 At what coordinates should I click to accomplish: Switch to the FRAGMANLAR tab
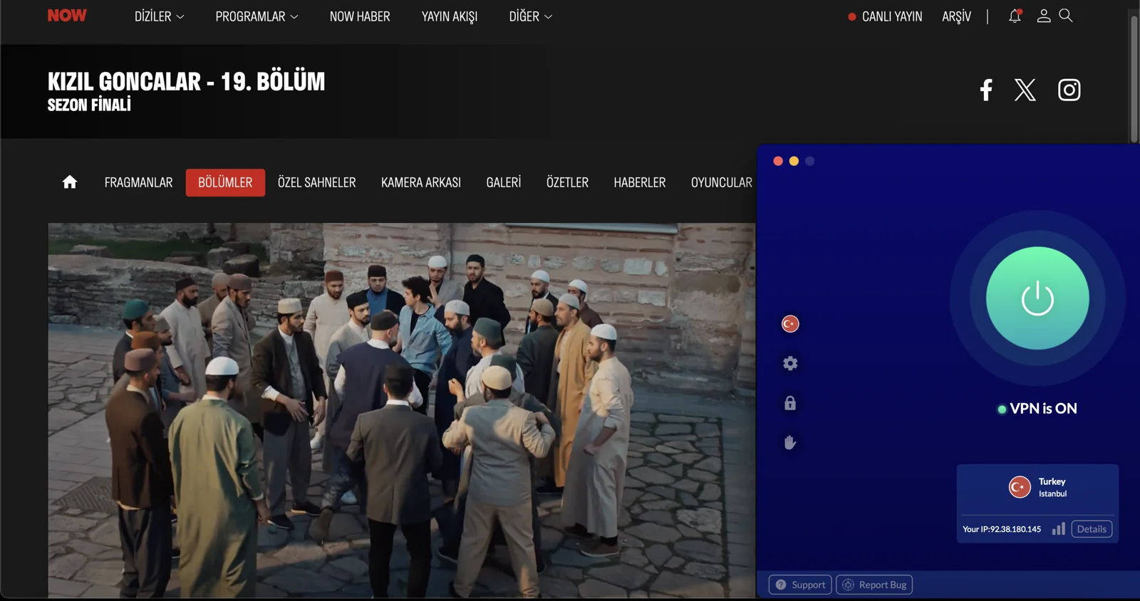coord(138,182)
